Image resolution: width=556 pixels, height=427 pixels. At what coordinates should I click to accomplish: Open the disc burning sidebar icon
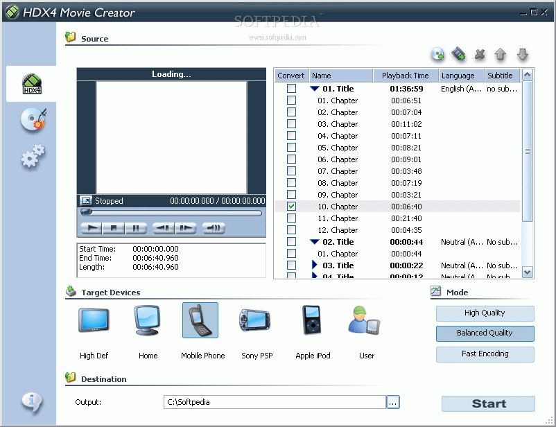click(33, 119)
